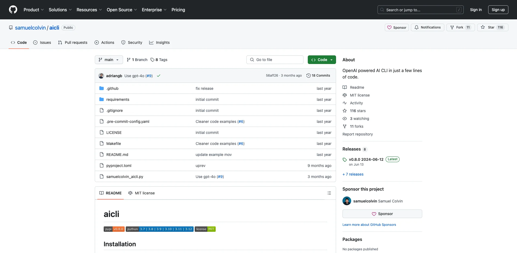This screenshot has width=517, height=253.
Task: Open the 'fix release' commit message
Action: [204, 88]
